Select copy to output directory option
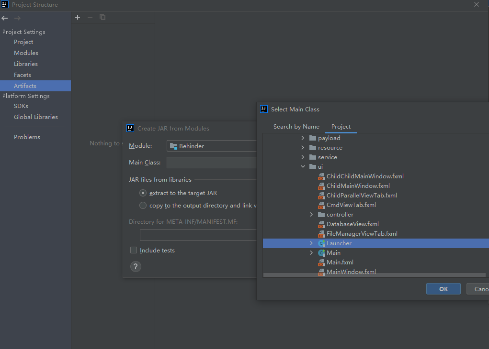This screenshot has height=349, width=489. (143, 206)
